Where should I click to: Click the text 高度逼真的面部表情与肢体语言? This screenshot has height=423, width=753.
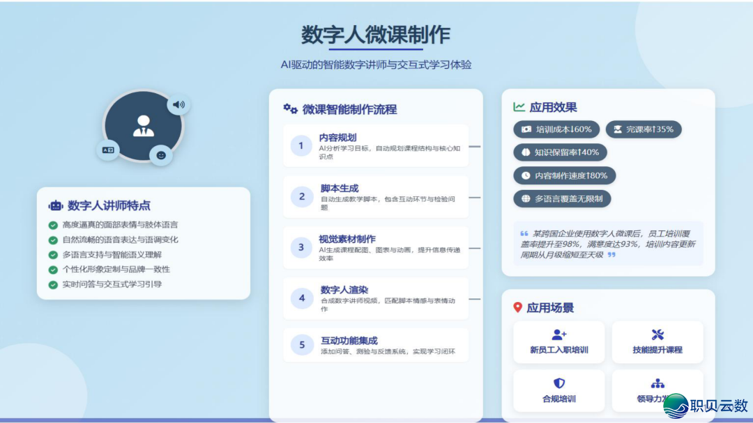(x=120, y=225)
